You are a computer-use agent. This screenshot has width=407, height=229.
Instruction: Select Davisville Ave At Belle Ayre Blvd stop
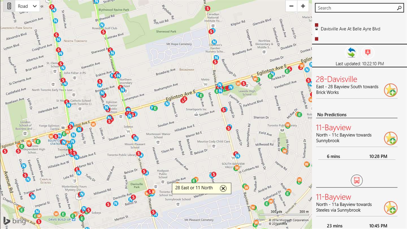pos(350,29)
